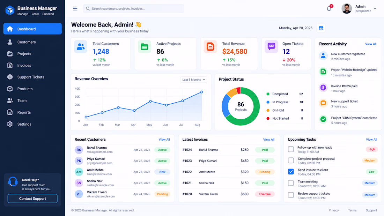384x216 pixels.
Task: Click the red Not Started legend dot
Action: (268, 119)
